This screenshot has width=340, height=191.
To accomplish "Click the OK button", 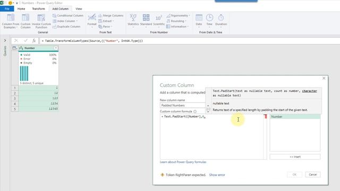I will pos(294,175).
